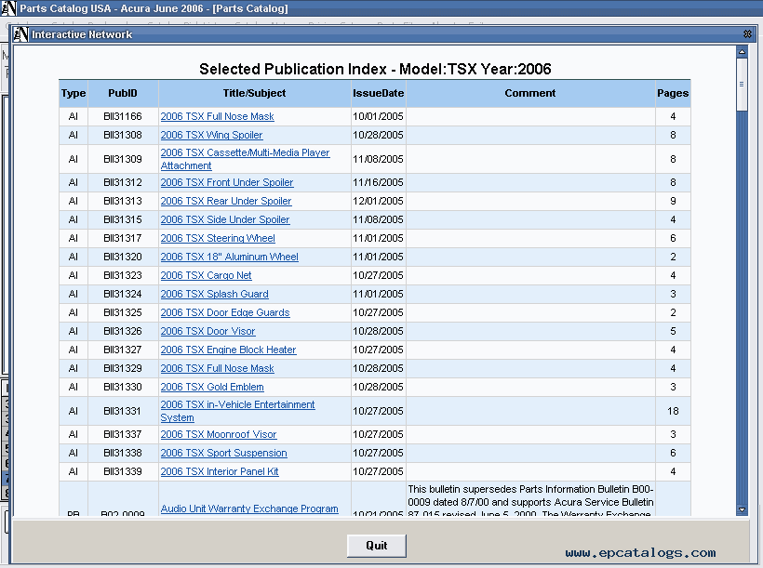The height and width of the screenshot is (568, 763).
Task: Select PubID cell BII31308
Action: [123, 135]
